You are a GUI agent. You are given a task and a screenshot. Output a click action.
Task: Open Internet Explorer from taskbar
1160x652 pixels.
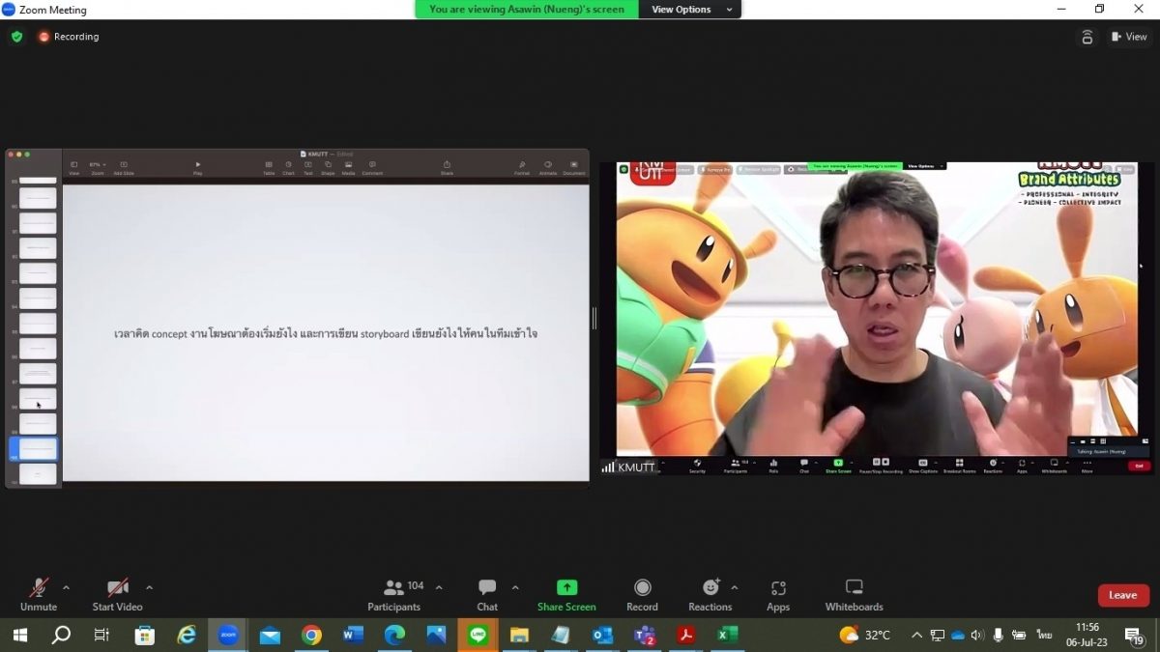point(186,635)
